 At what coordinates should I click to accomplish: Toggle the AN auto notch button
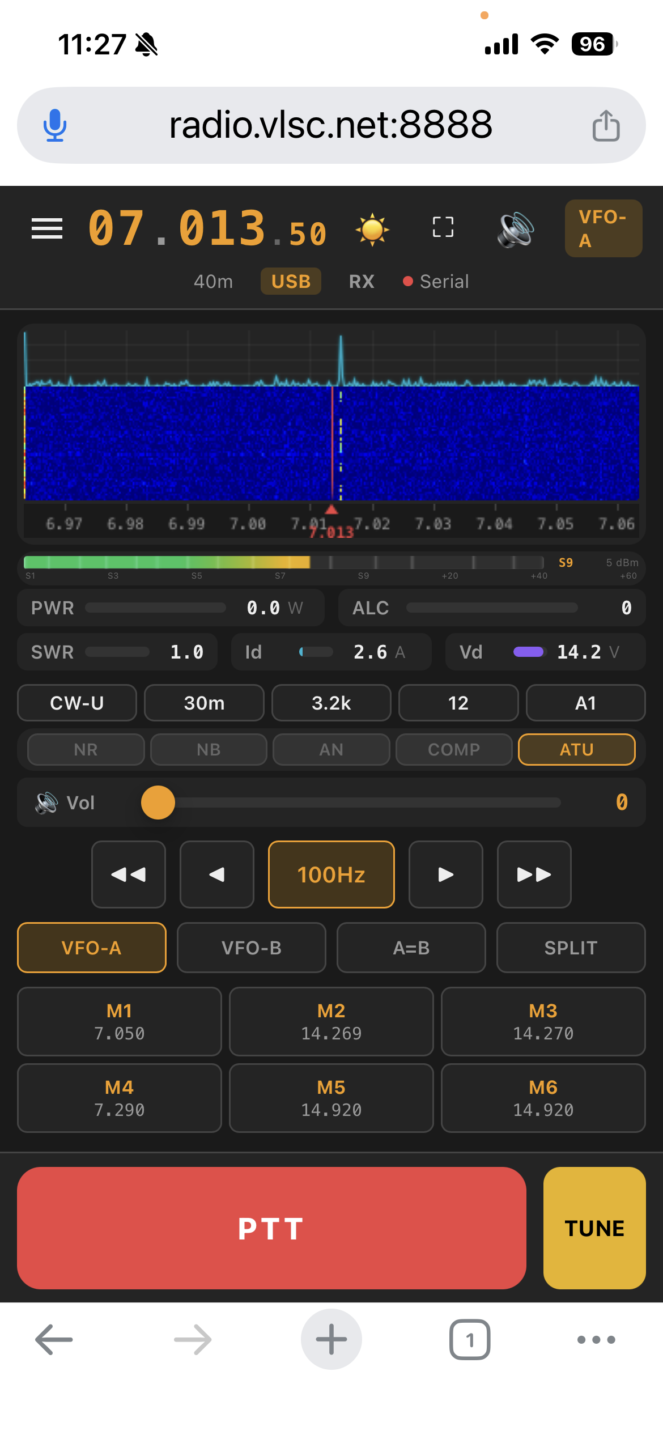point(331,749)
